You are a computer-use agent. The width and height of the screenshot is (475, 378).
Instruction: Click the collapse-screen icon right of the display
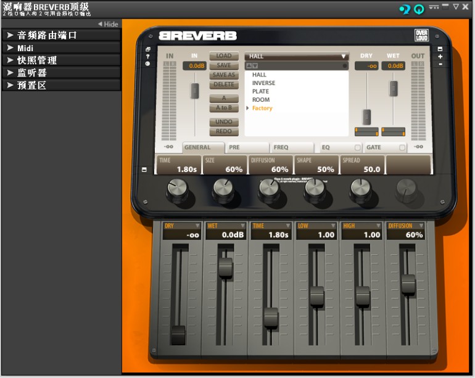(x=440, y=49)
